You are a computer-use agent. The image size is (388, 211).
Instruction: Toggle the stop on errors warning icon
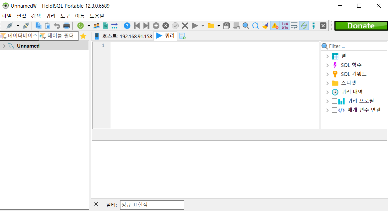tap(275, 26)
